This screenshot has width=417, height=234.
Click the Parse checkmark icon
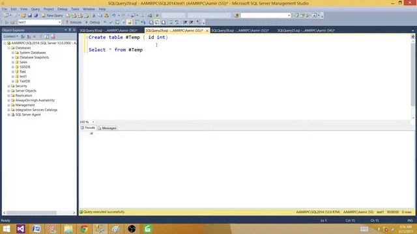coord(111,22)
